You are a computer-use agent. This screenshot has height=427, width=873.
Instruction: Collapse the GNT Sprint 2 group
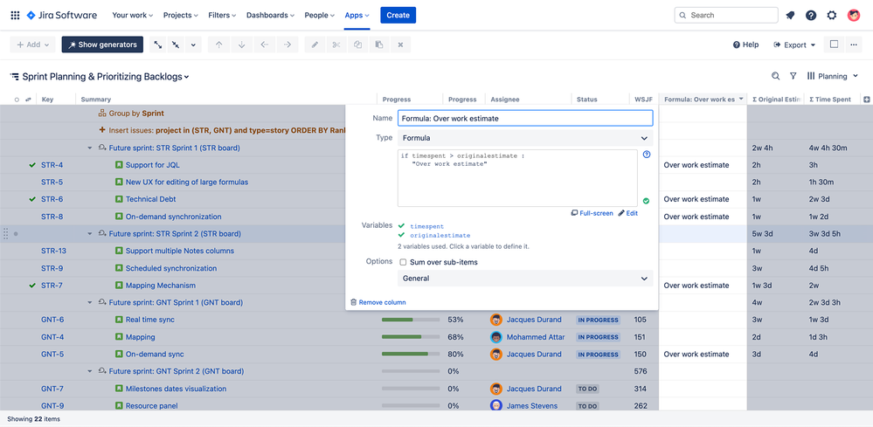coord(90,371)
